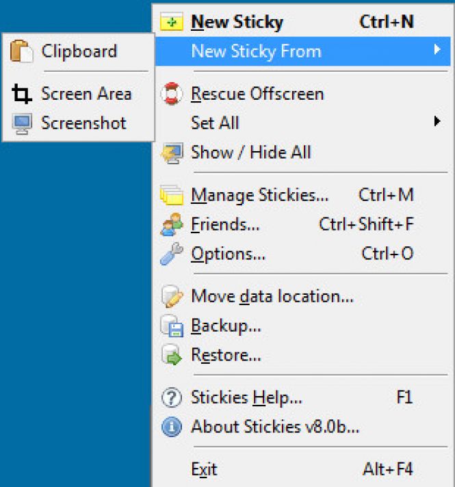Click the crop-shaped Screen Area icon
Viewport: 455px width, 487px height.
point(21,94)
